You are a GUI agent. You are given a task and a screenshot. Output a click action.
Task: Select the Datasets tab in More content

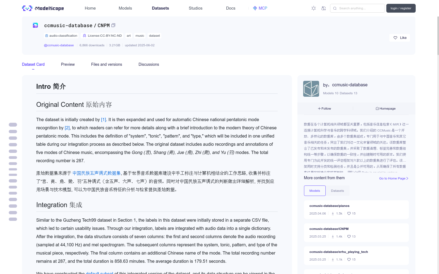pos(337,191)
